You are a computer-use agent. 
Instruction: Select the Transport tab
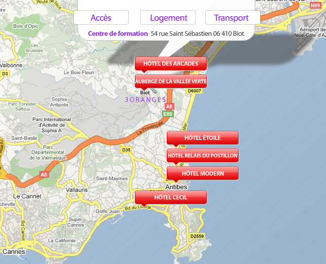coord(231,18)
